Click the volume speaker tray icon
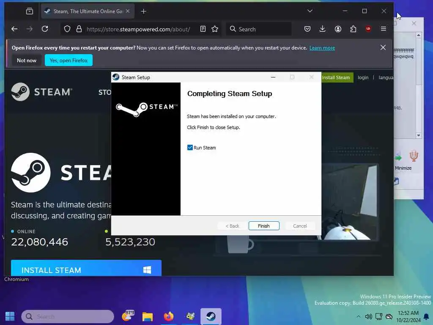Image resolution: width=433 pixels, height=325 pixels. coord(368,317)
